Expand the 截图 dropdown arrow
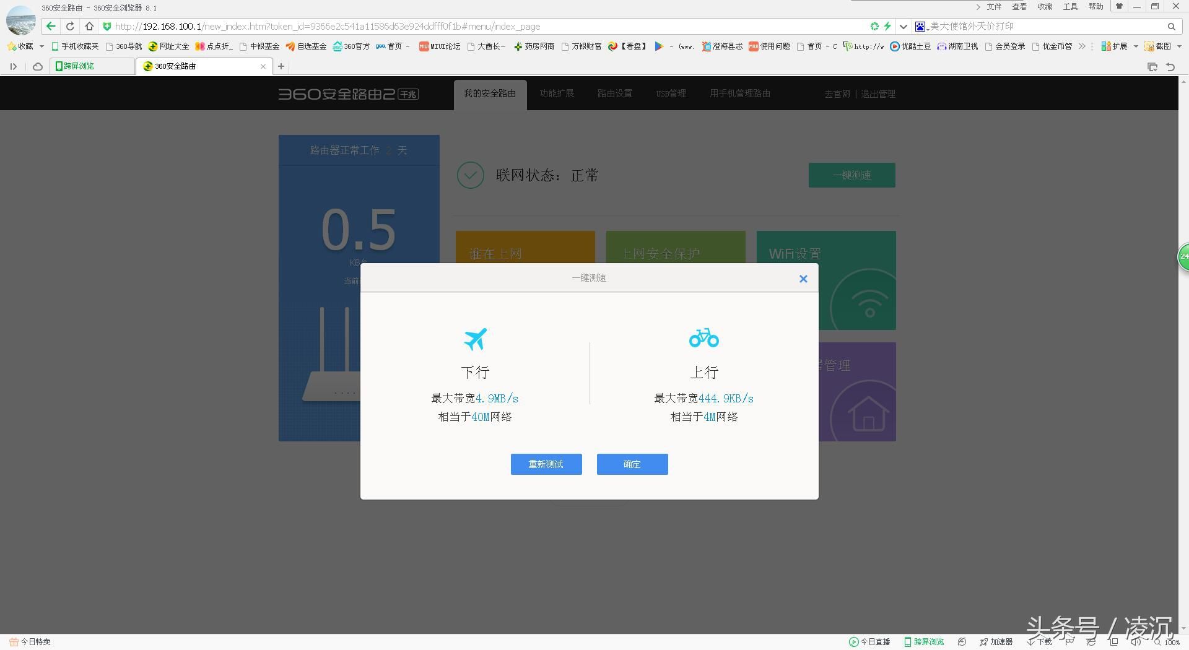 point(1179,46)
